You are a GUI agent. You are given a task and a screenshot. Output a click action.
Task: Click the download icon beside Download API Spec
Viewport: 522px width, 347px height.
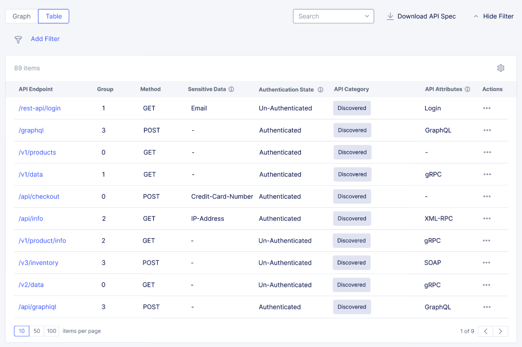click(390, 16)
